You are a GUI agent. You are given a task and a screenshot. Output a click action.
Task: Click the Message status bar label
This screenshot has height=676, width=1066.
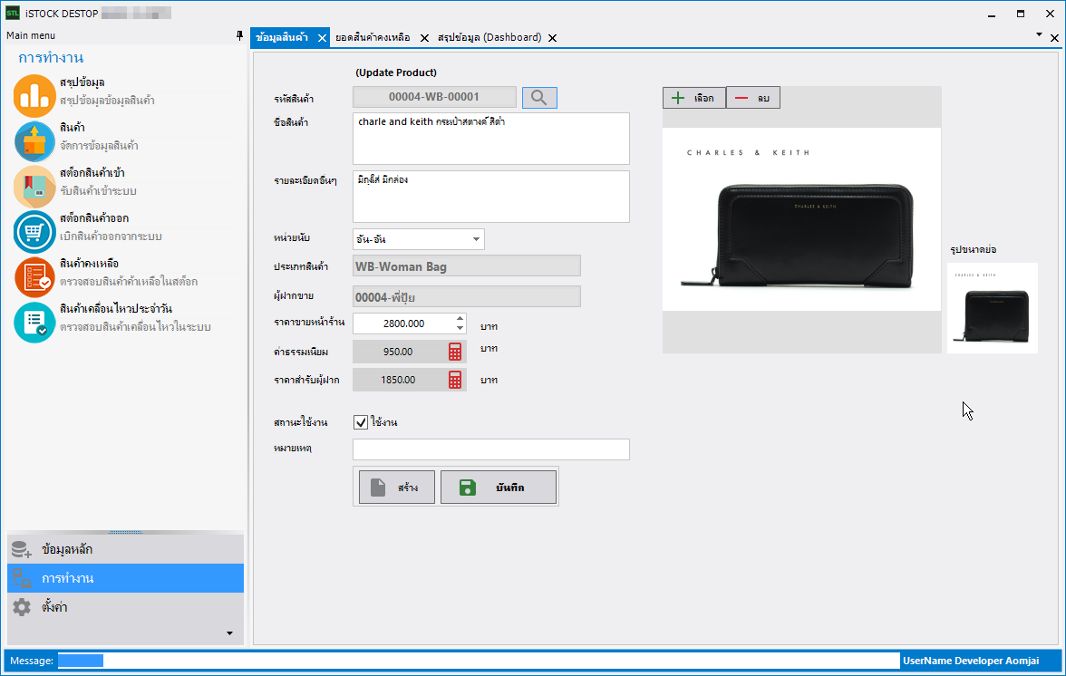coord(32,661)
